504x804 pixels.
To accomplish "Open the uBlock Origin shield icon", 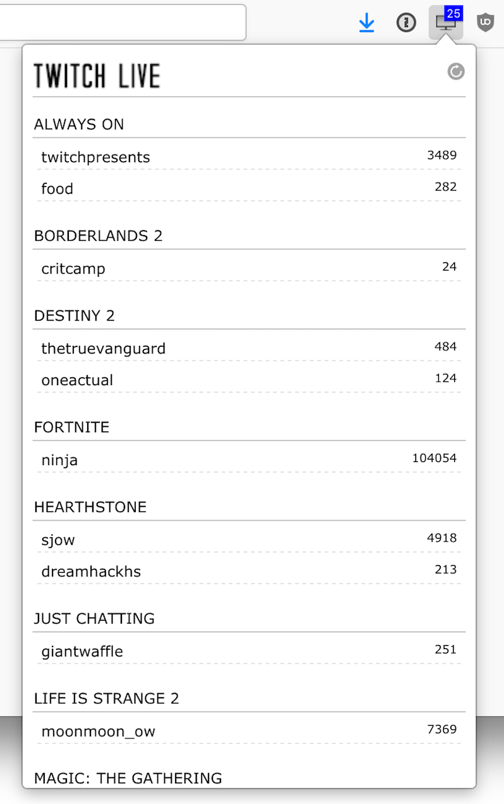I will point(485,23).
